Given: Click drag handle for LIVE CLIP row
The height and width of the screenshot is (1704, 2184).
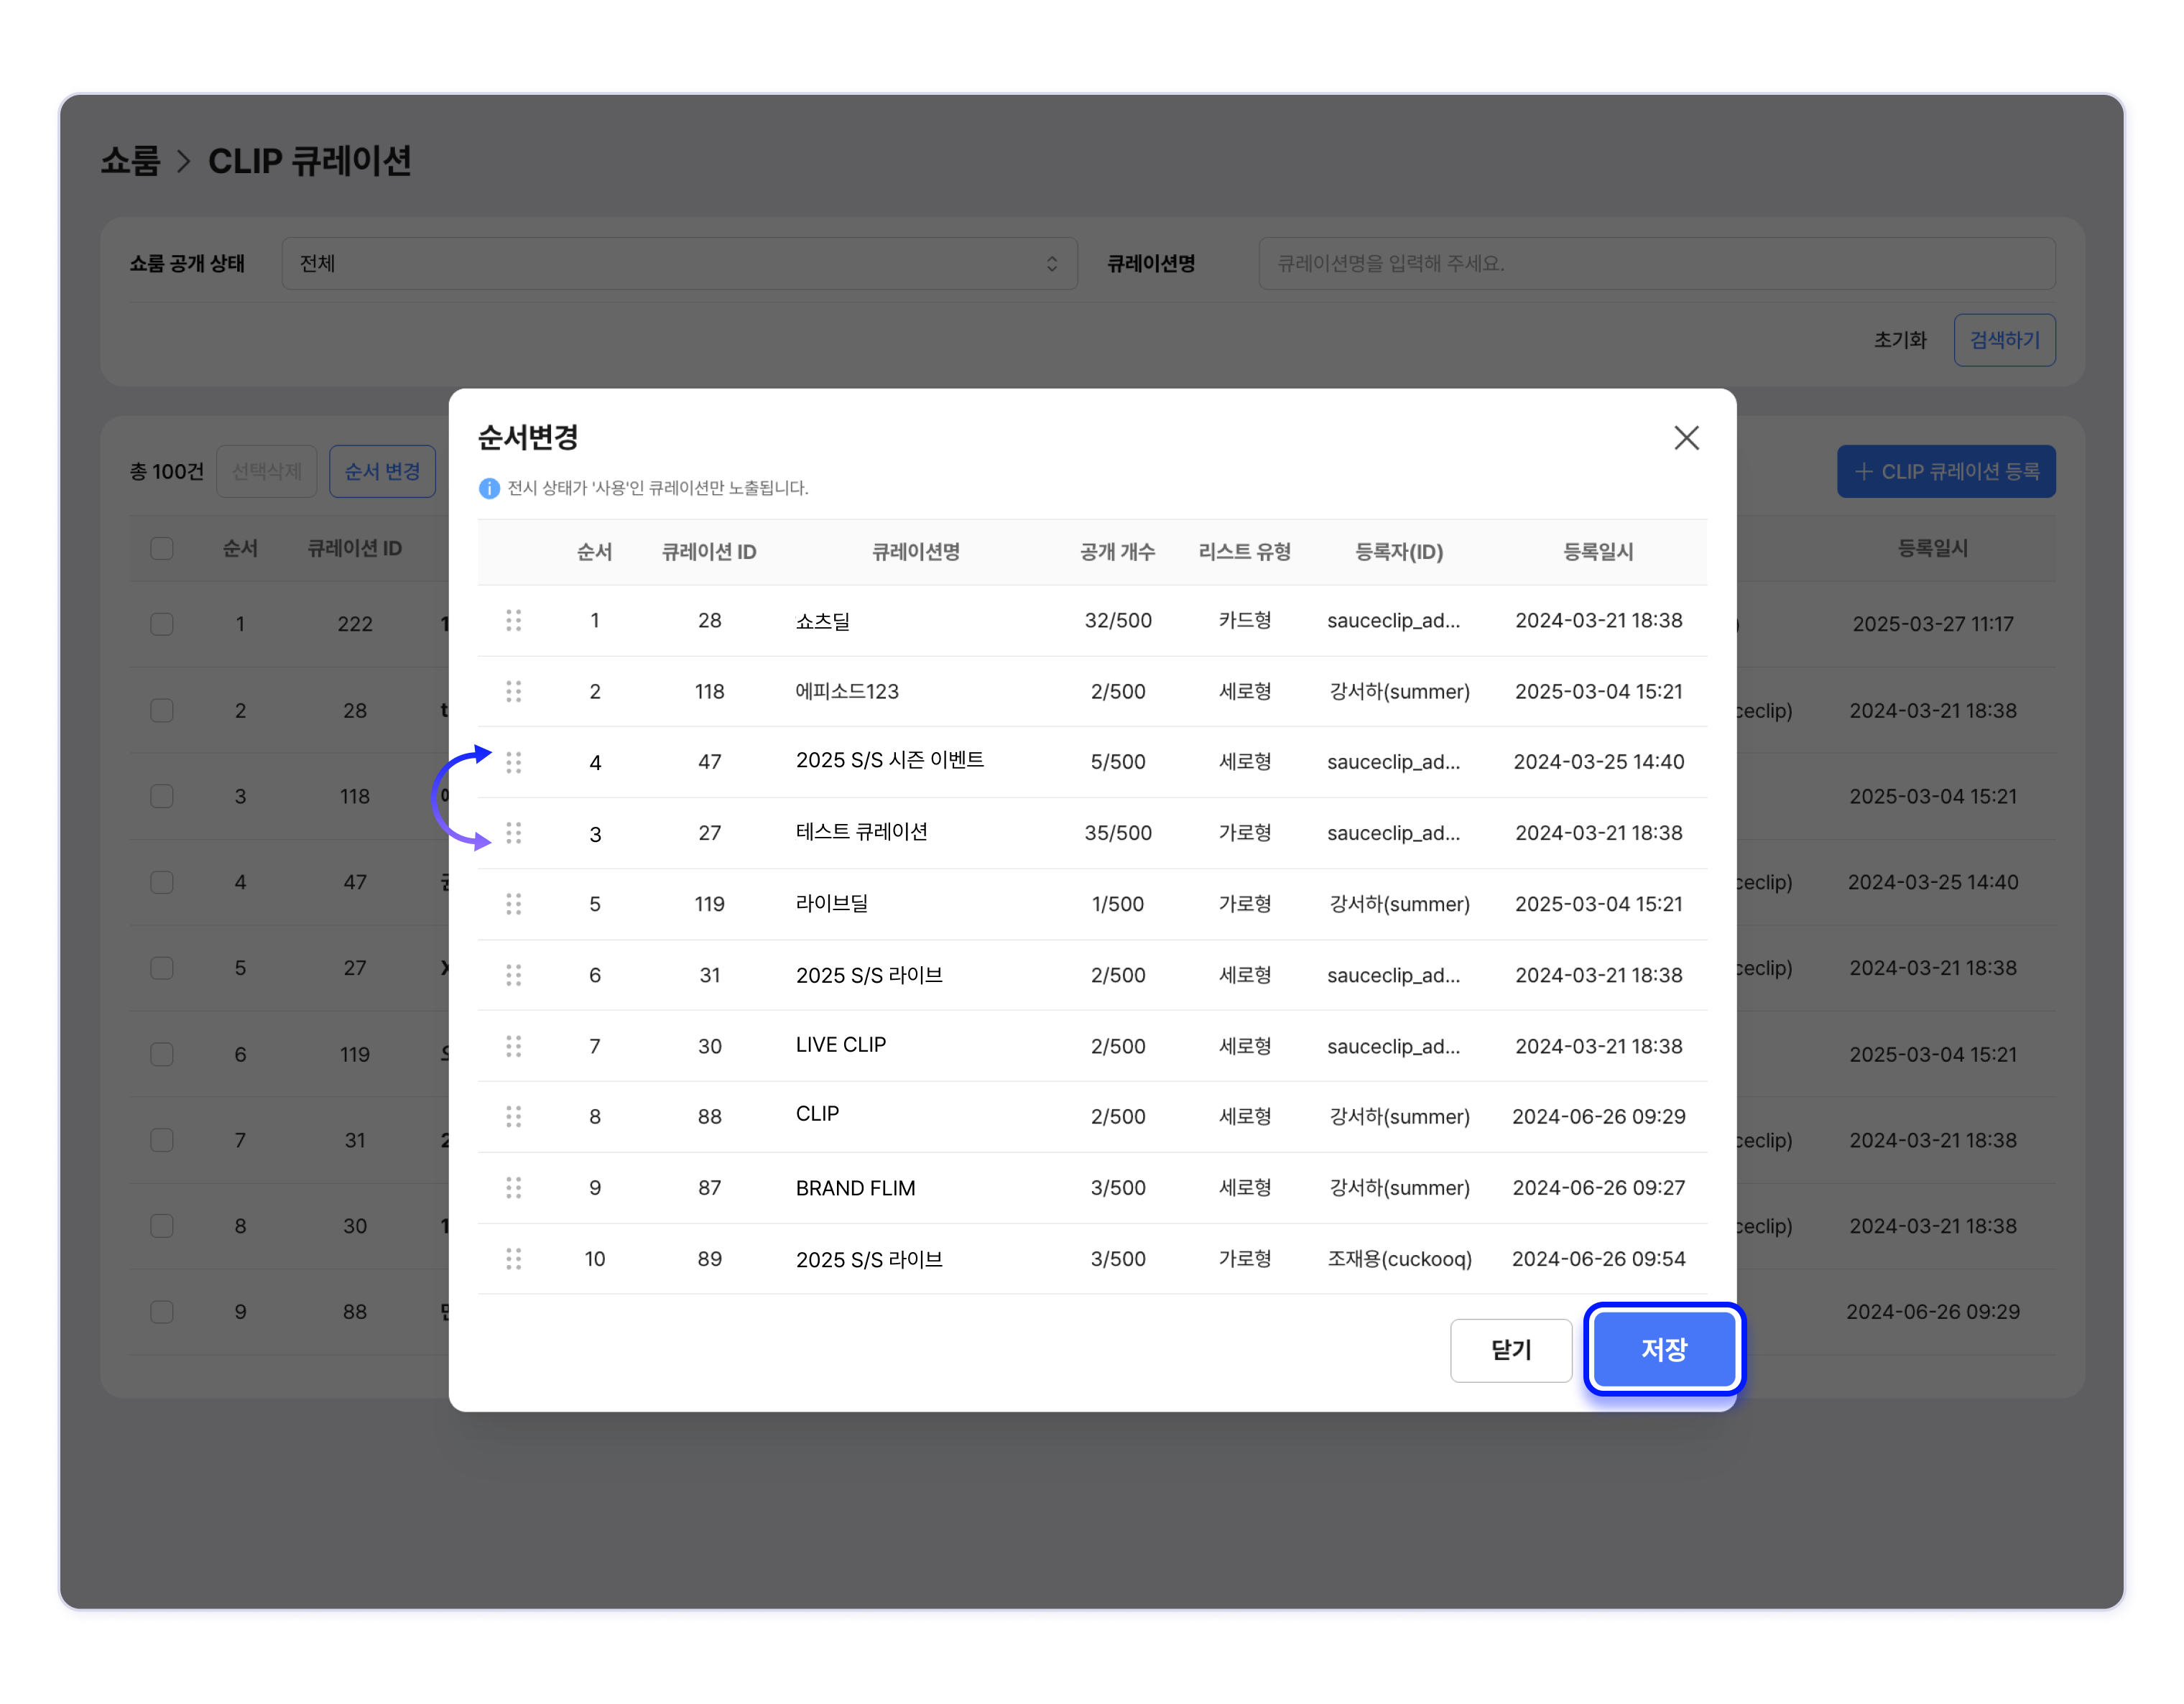Looking at the screenshot, I should [513, 1046].
